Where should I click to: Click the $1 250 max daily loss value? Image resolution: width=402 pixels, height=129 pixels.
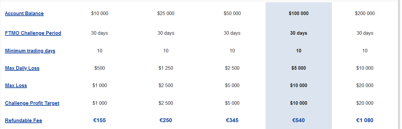click(x=166, y=68)
